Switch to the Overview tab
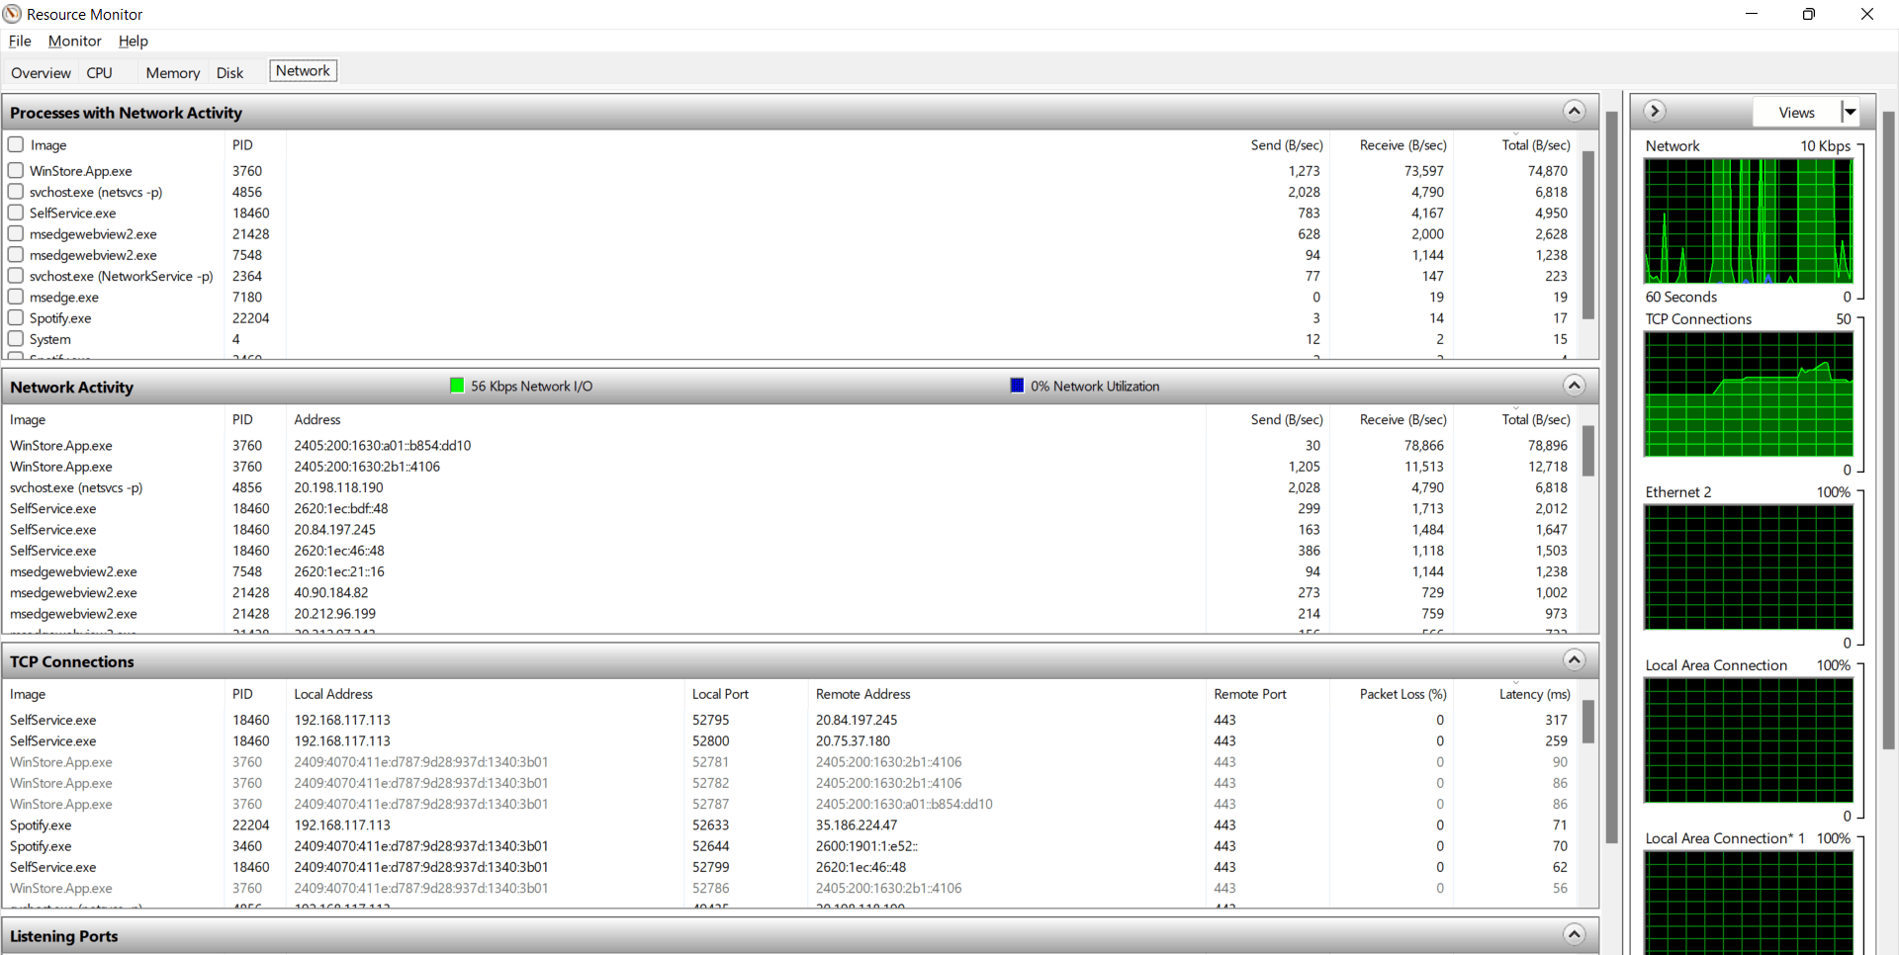 click(41, 72)
